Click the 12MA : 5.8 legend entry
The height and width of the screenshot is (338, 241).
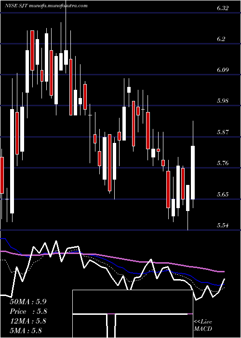tap(28, 321)
